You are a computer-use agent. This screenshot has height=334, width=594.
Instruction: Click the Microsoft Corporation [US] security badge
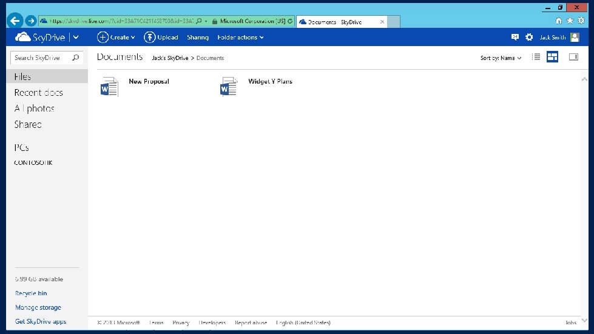pos(252,21)
